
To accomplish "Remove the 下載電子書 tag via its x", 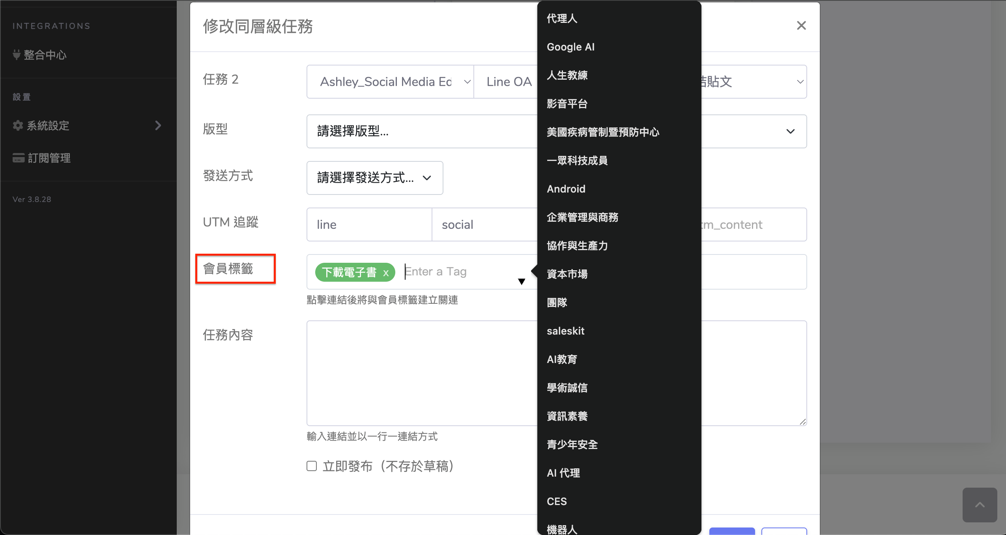I will (x=386, y=273).
